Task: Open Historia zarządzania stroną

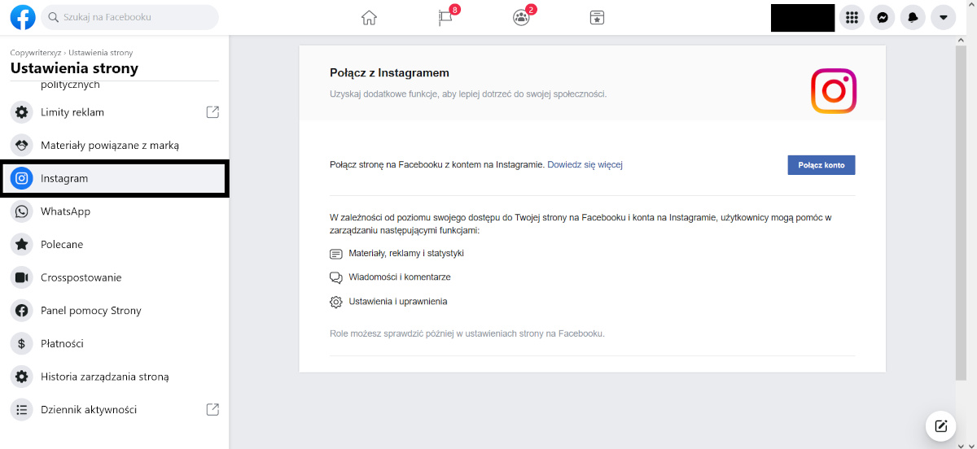Action: [114, 377]
